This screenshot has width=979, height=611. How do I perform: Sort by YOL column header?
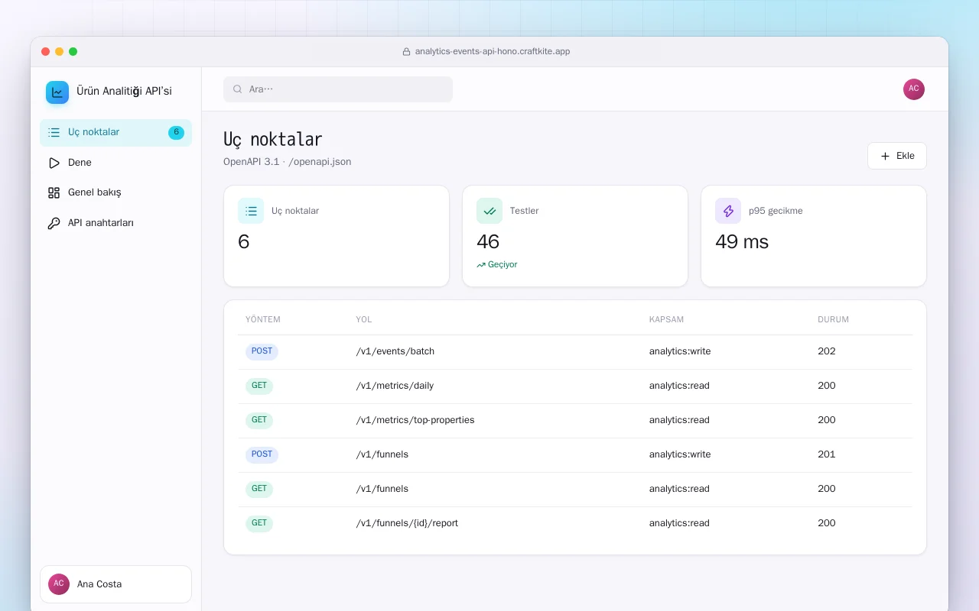363,319
